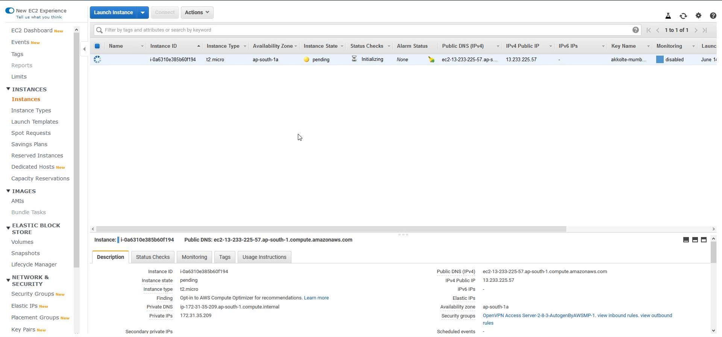Click the pending yellow state icon
The image size is (722, 337).
click(306, 59)
